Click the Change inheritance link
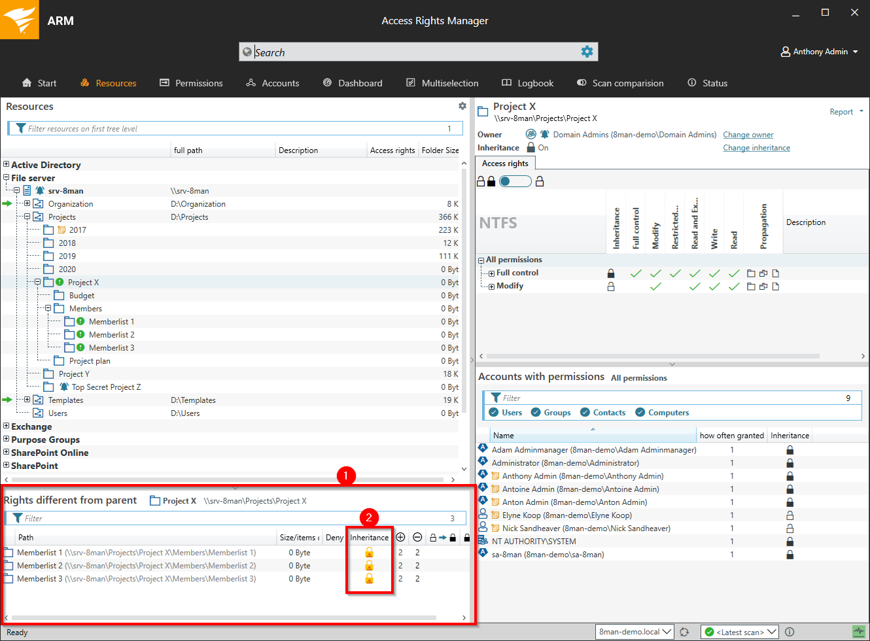This screenshot has height=641, width=870. tap(756, 148)
